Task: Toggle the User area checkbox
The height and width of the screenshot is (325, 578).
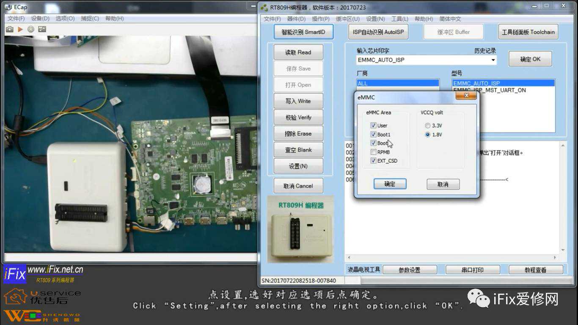Action: [373, 126]
